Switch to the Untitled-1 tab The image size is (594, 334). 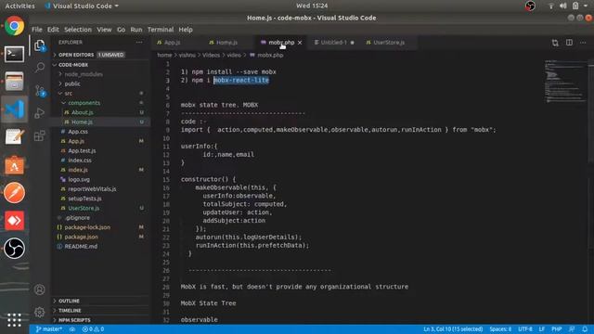pos(333,43)
